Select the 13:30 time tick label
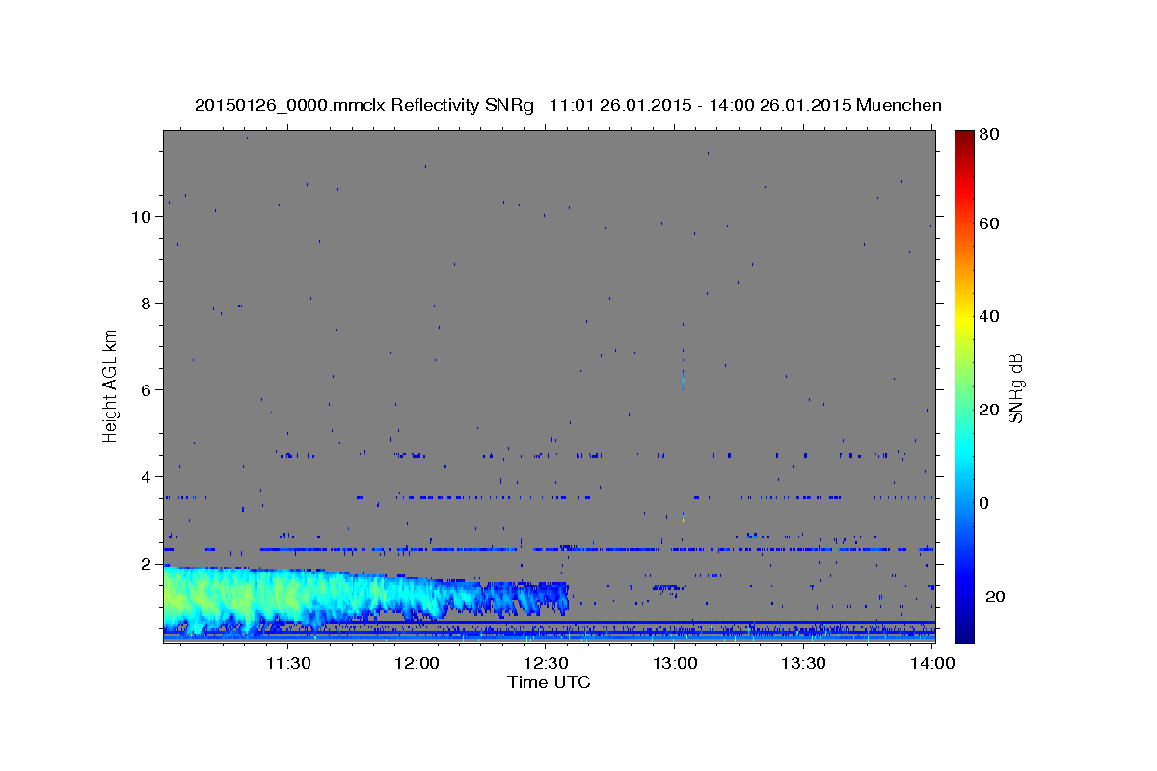The width and height of the screenshot is (1157, 771). pyautogui.click(x=803, y=663)
